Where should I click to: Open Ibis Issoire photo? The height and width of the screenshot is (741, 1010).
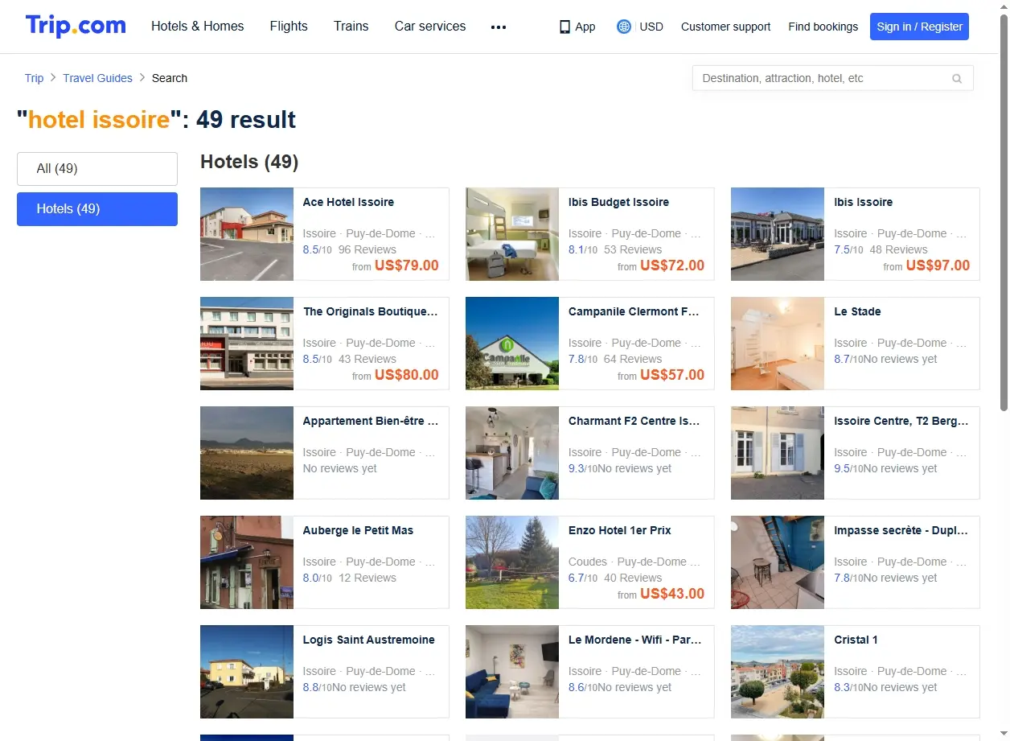(x=778, y=234)
